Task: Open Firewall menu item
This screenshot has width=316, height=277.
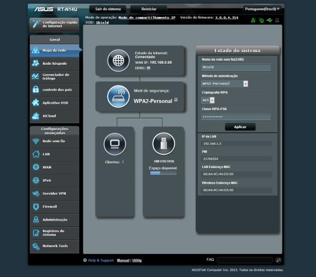Action: point(54,206)
